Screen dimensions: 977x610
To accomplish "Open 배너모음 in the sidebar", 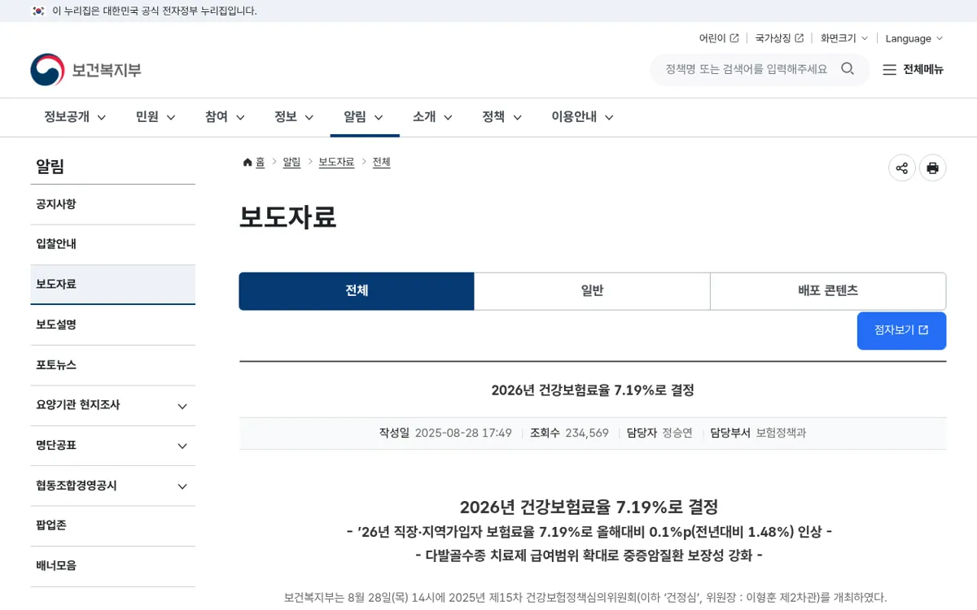I will [x=113, y=566].
